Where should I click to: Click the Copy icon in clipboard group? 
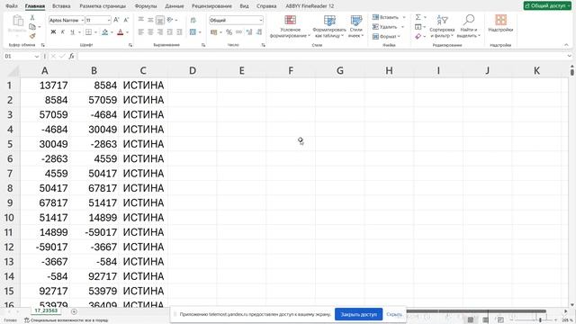coord(32,27)
